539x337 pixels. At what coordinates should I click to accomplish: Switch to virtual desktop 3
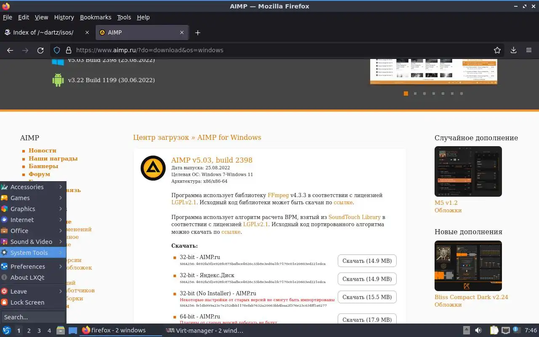[x=39, y=331]
